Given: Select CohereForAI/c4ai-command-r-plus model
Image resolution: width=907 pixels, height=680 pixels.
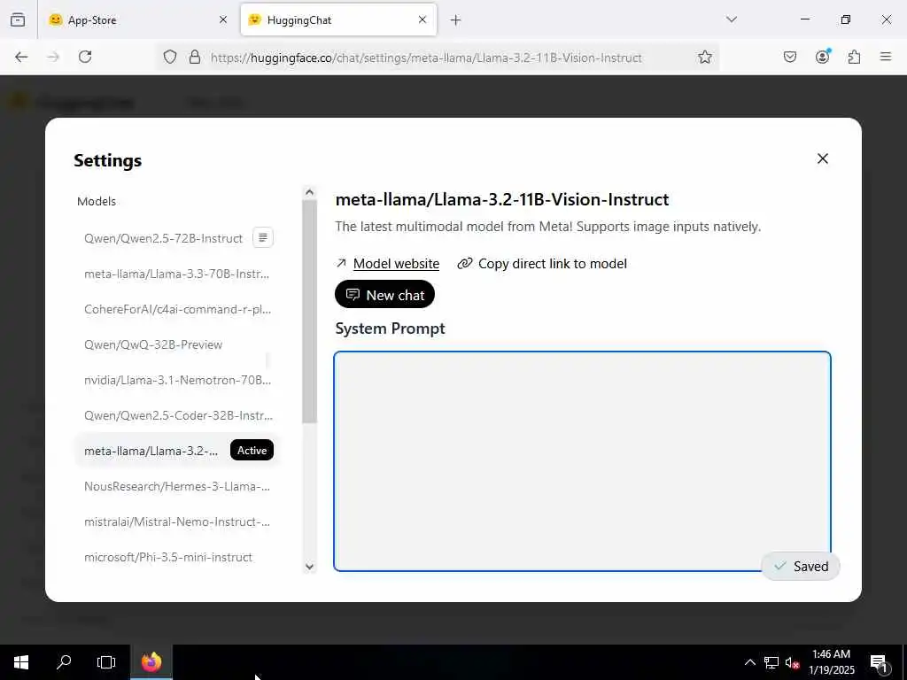Looking at the screenshot, I should coord(177,309).
